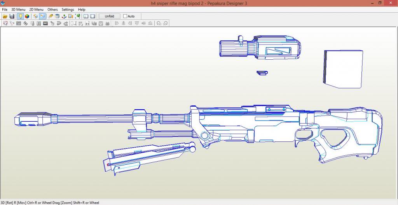
Task: Click the Open file folder icon
Action: point(5,16)
